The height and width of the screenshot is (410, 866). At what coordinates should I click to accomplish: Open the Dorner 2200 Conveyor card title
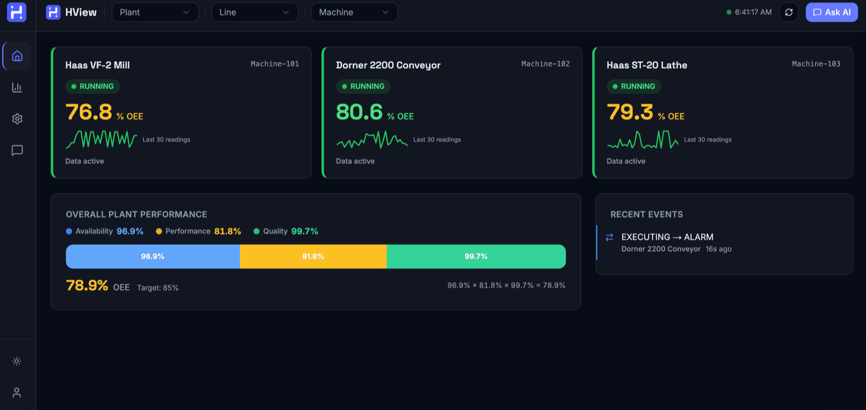(x=388, y=65)
